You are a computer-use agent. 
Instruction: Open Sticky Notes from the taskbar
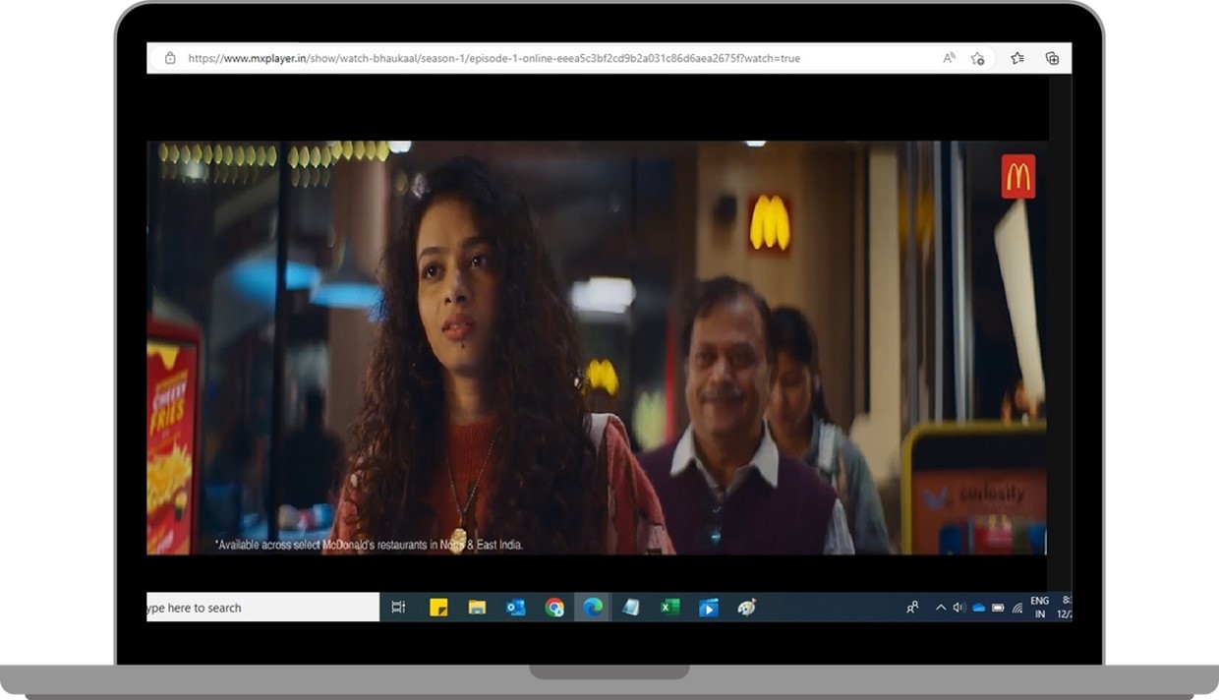click(438, 608)
